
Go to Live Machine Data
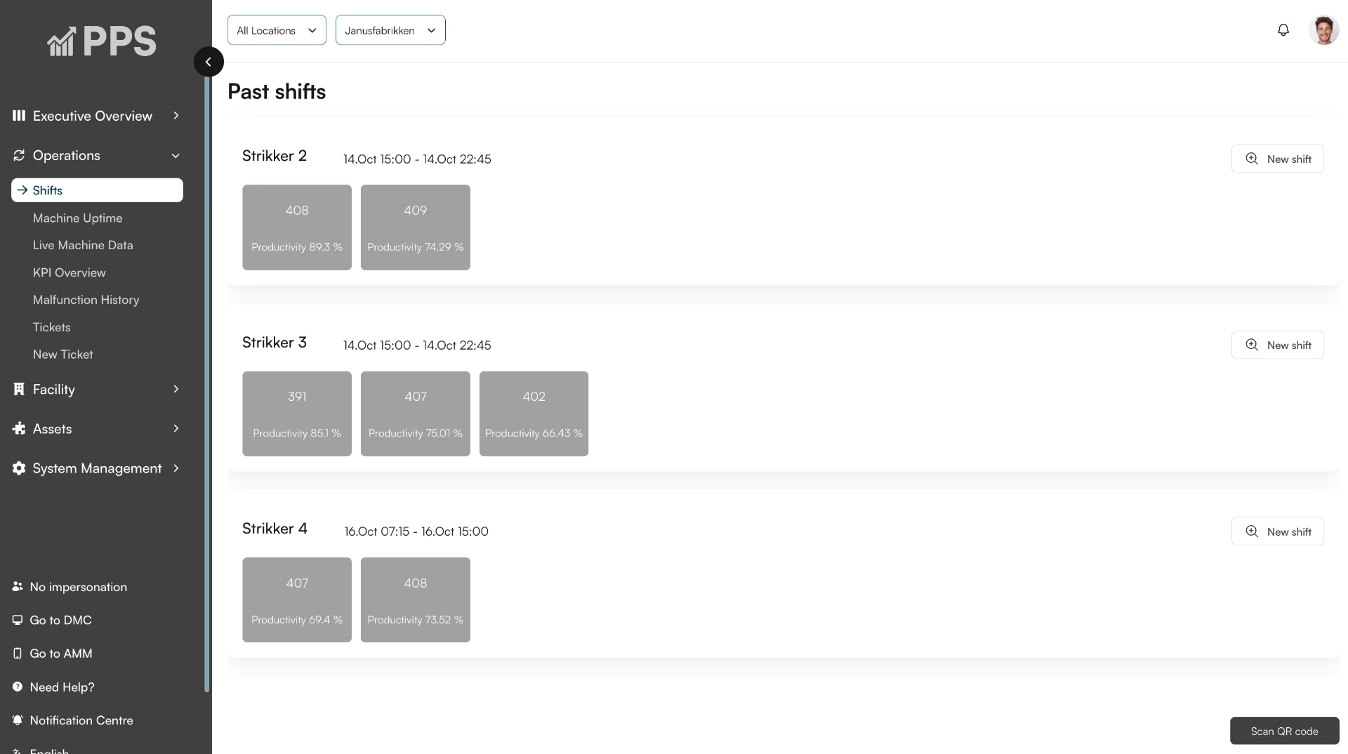[x=83, y=245]
